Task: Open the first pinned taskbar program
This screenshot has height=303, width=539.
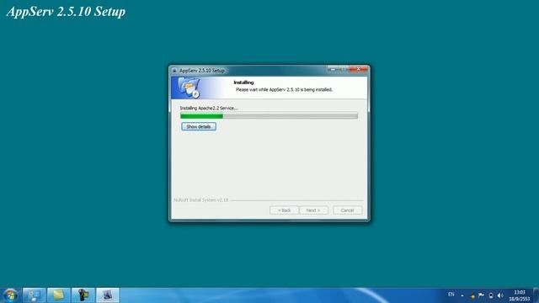Action: [34, 295]
